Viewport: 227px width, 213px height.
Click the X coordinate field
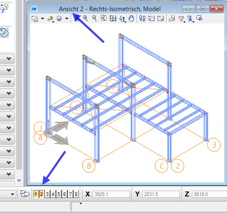pyautogui.click(x=111, y=194)
